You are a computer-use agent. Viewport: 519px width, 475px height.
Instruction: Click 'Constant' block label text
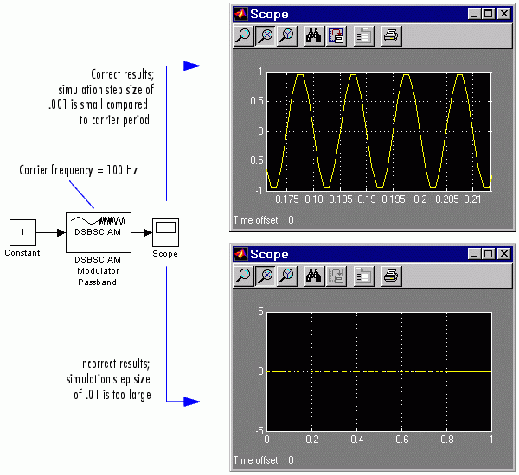pyautogui.click(x=22, y=253)
